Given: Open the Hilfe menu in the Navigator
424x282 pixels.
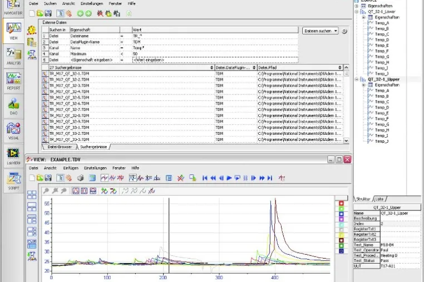Looking at the screenshot, I should 132,3.
